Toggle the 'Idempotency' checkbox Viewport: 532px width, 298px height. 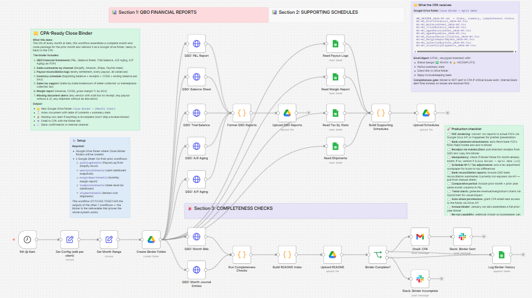coord(449,157)
